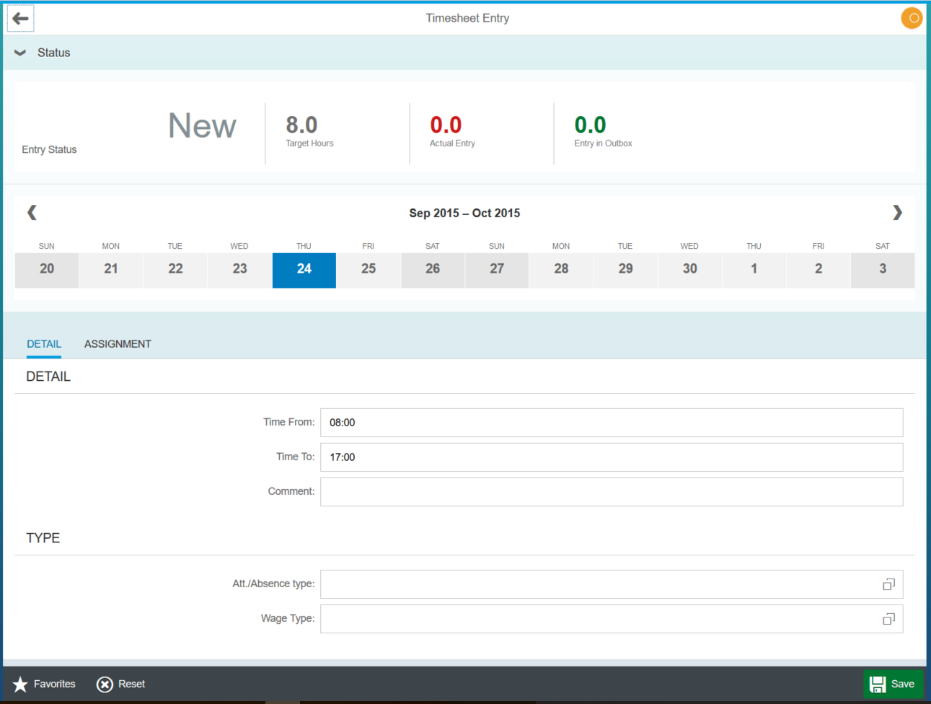Image resolution: width=931 pixels, height=704 pixels.
Task: Collapse the Status panel chevron
Action: click(x=20, y=52)
